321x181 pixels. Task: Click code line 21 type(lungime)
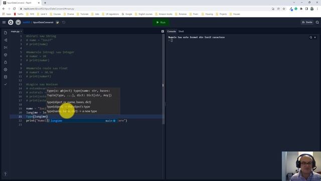37,117
